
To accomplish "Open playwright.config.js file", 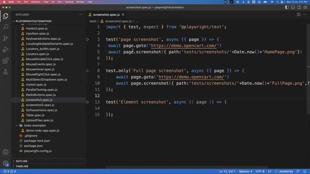I will click(x=38, y=151).
